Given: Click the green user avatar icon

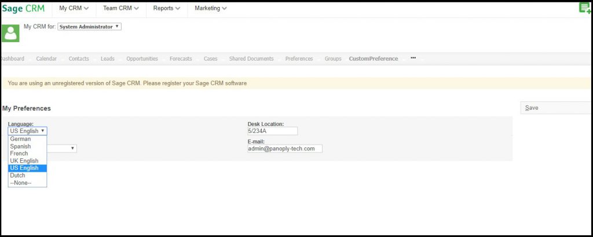Looking at the screenshot, I should (x=10, y=33).
